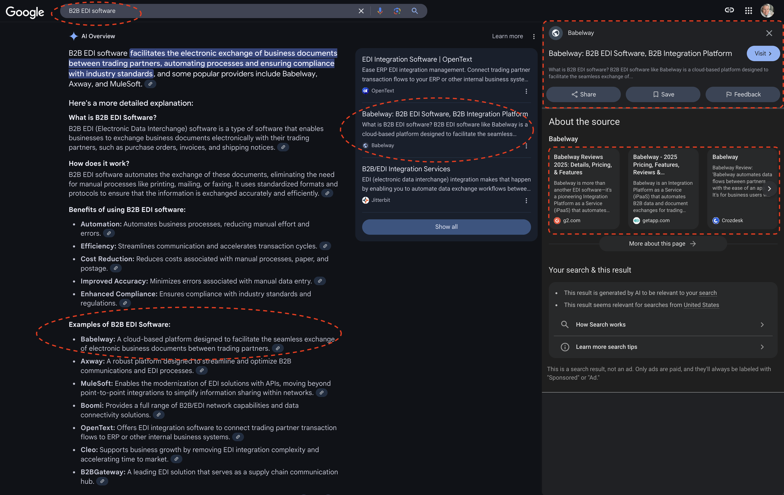Open Google Lens image search icon
Screen dimensions: 784x495
point(397,11)
